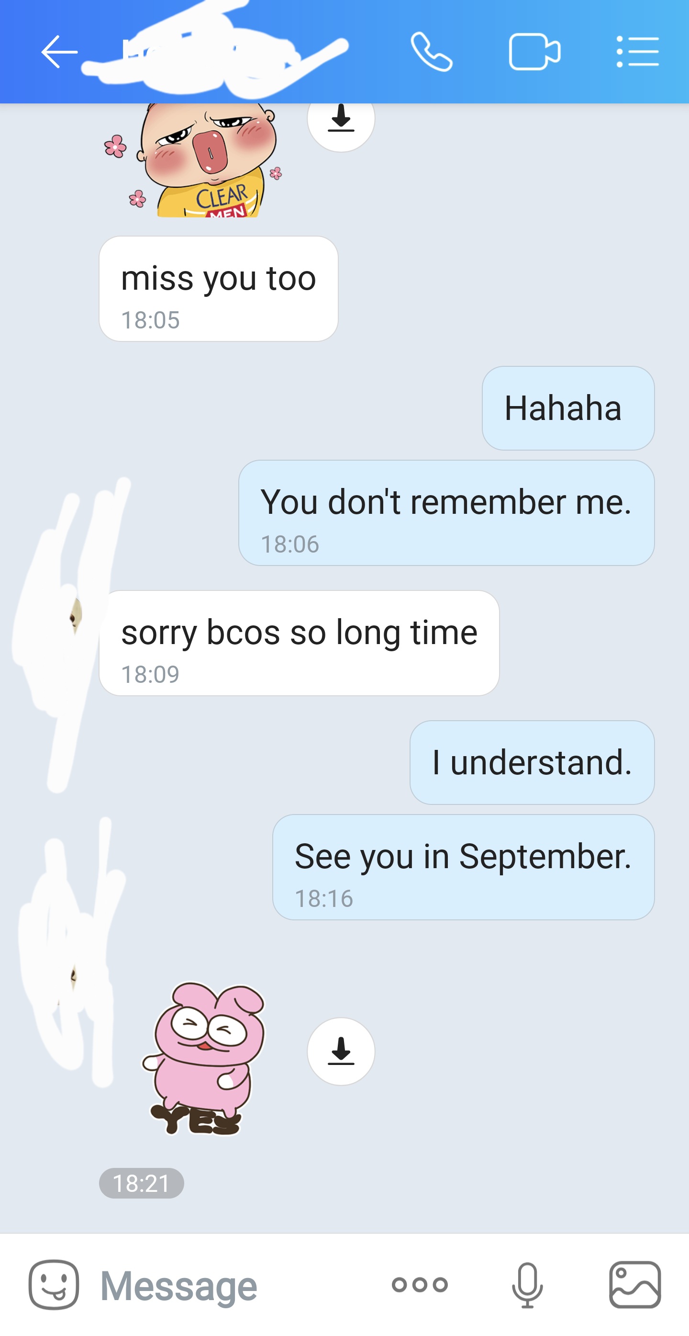Select the 'Hahaha' message bubble
Image resolution: width=689 pixels, height=1336 pixels.
point(568,408)
